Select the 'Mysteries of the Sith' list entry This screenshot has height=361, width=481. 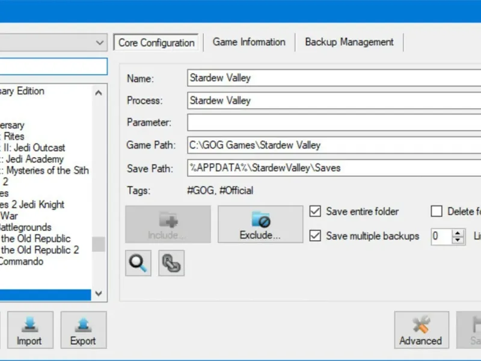[46, 170]
